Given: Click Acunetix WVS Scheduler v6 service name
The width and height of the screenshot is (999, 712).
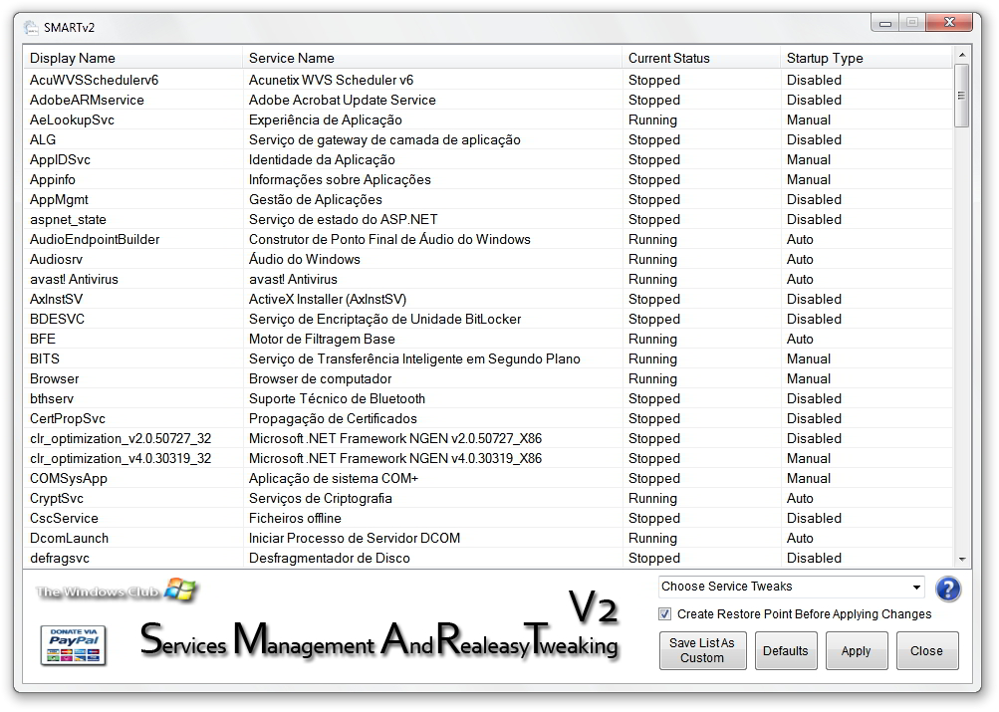Looking at the screenshot, I should 332,80.
